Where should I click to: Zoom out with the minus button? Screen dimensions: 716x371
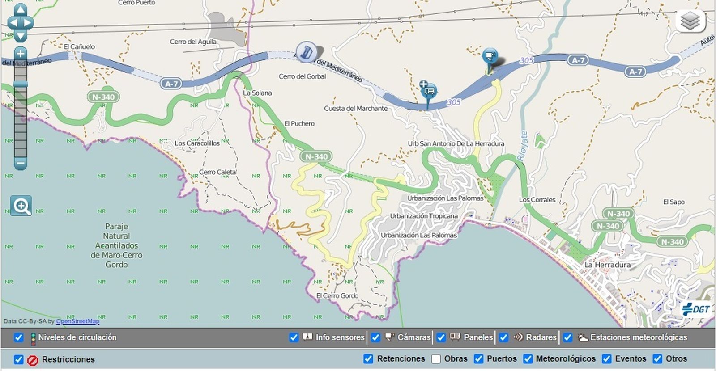20,163
